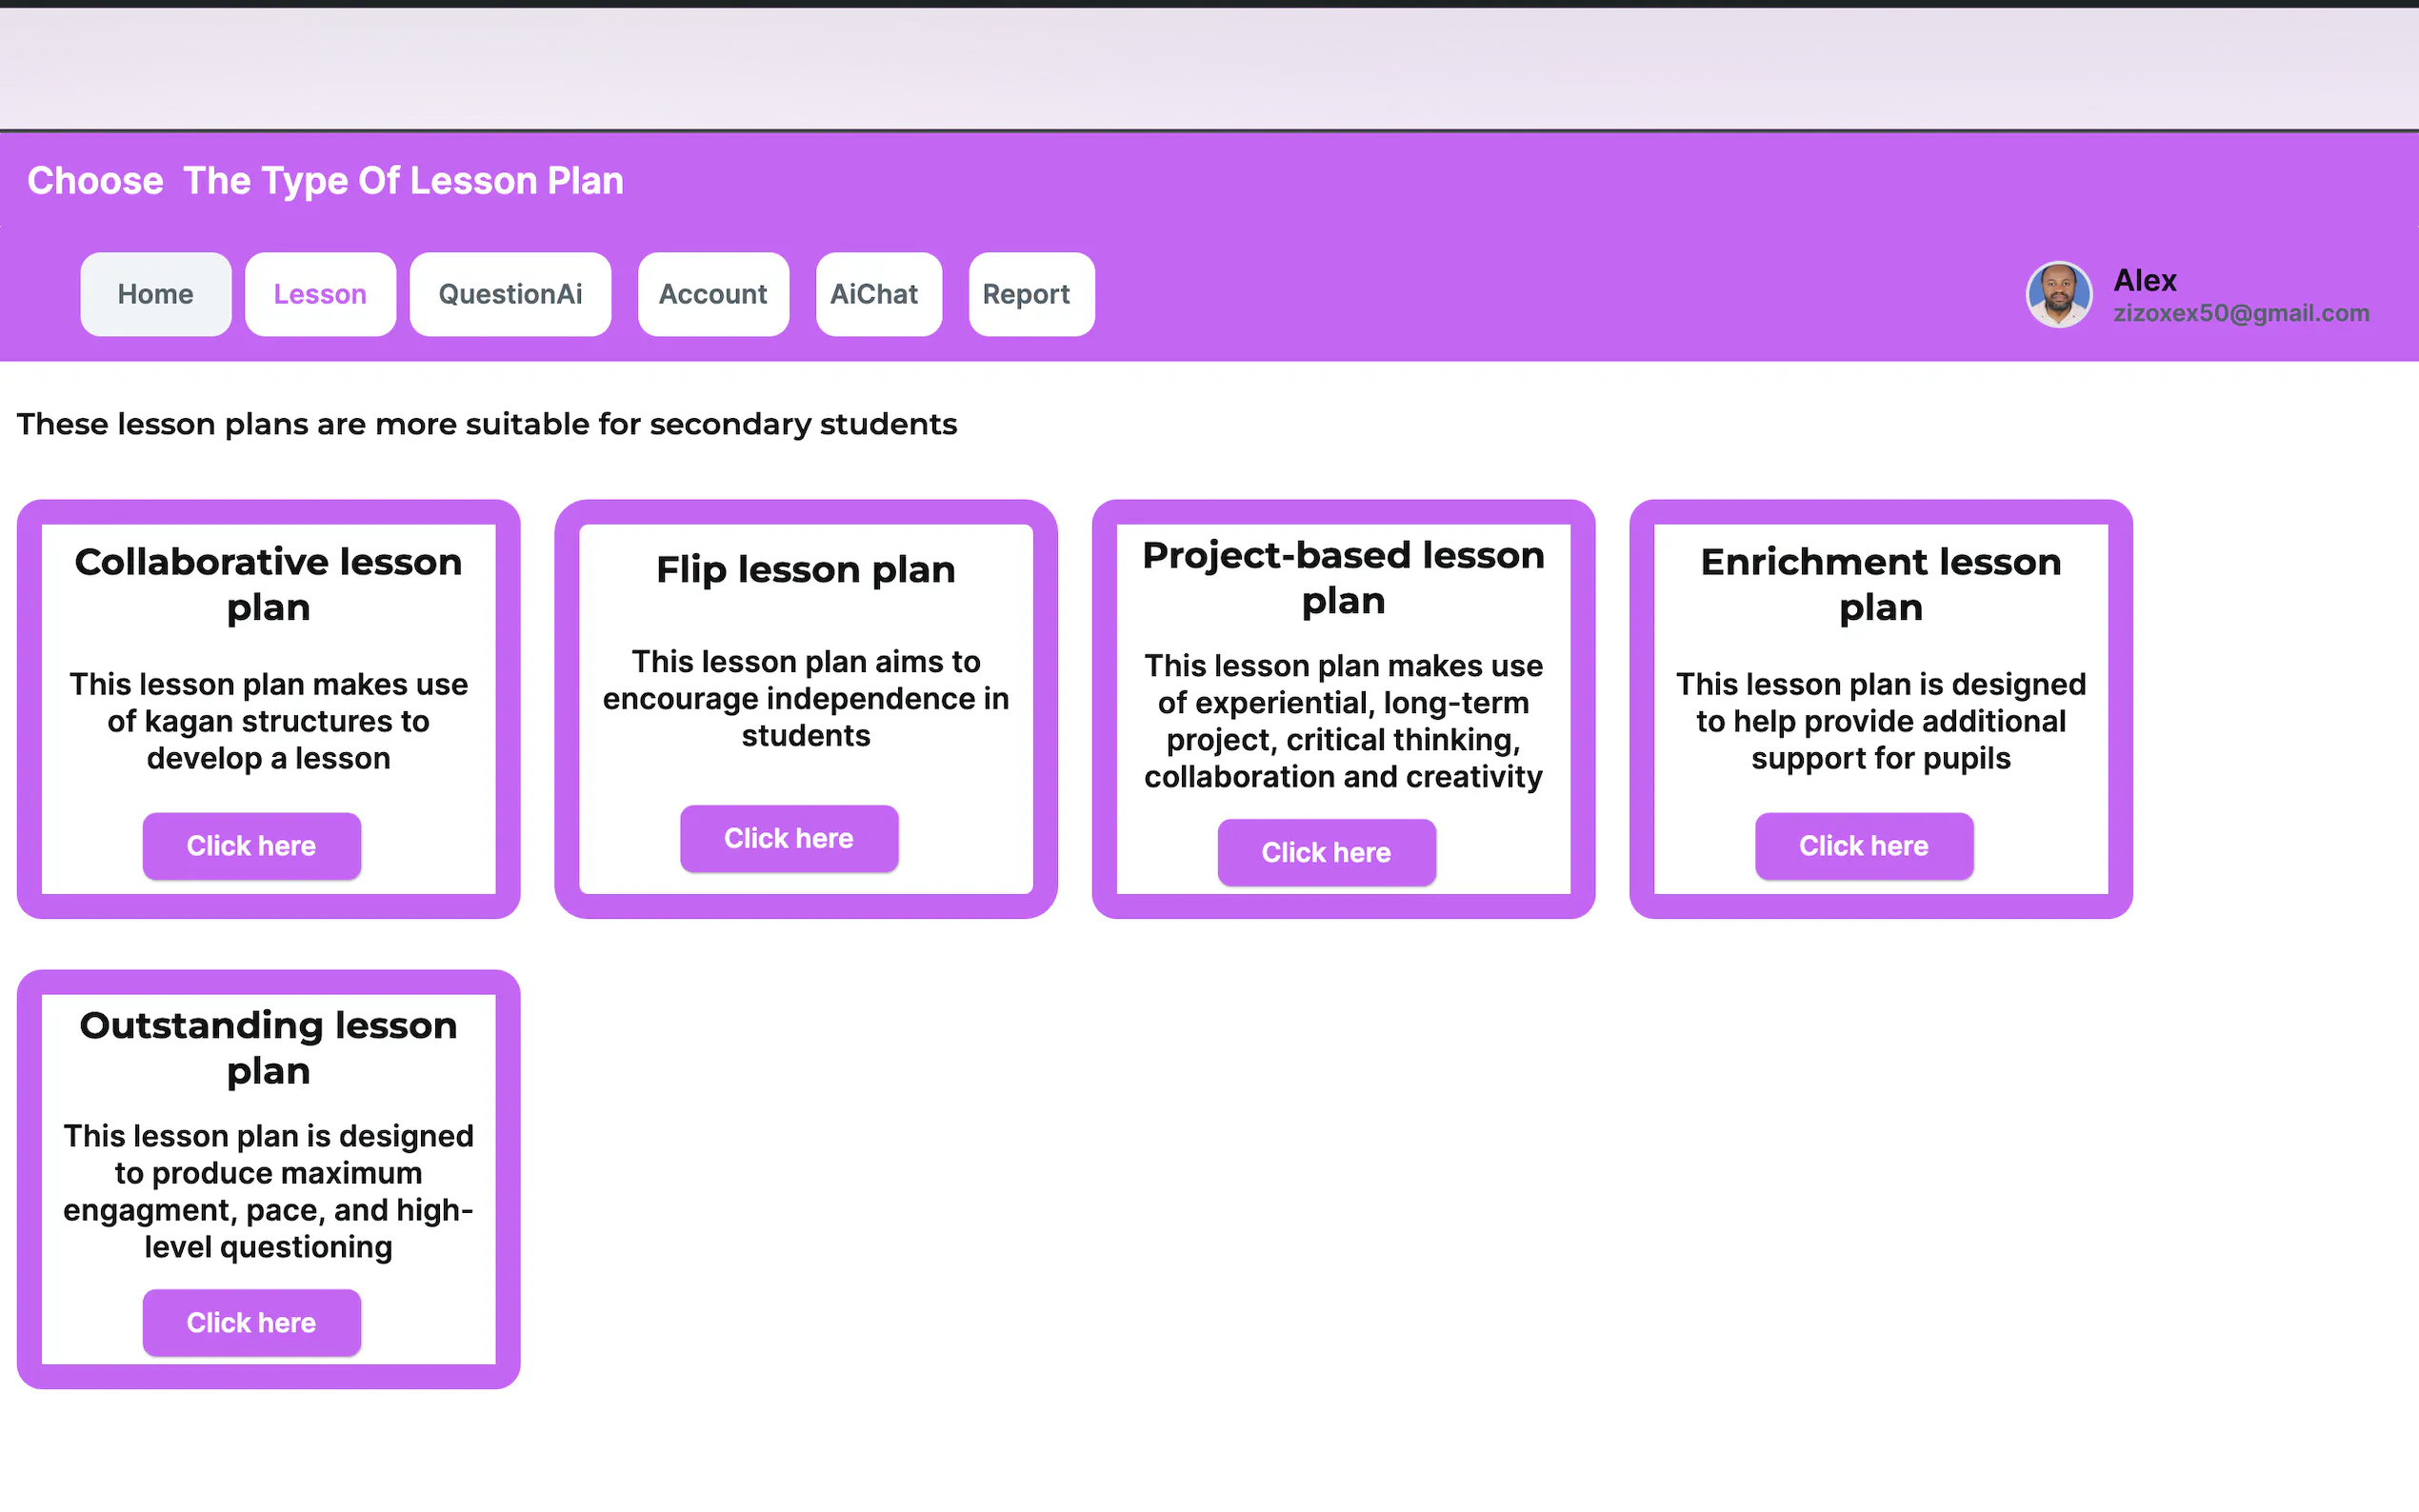The image size is (2419, 1512).
Task: Click here under Collaborative lesson plan
Action: point(251,846)
